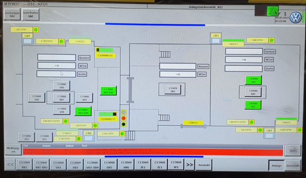306x178 pixels.
Task: Click the C1B3 sensor icon
Action: click(216, 41)
